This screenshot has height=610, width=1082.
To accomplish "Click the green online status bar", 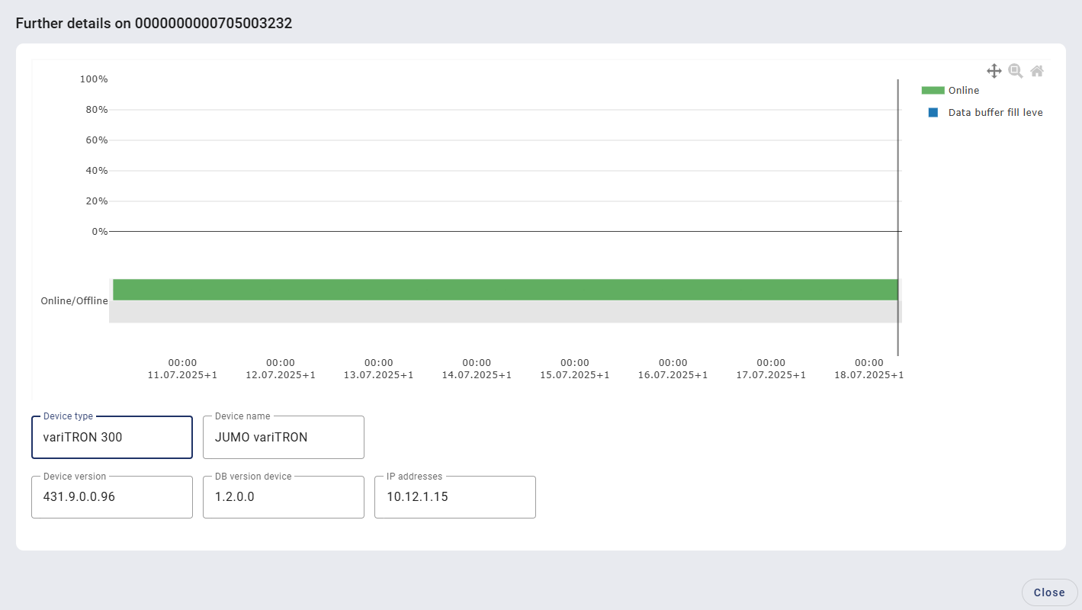I will (503, 290).
